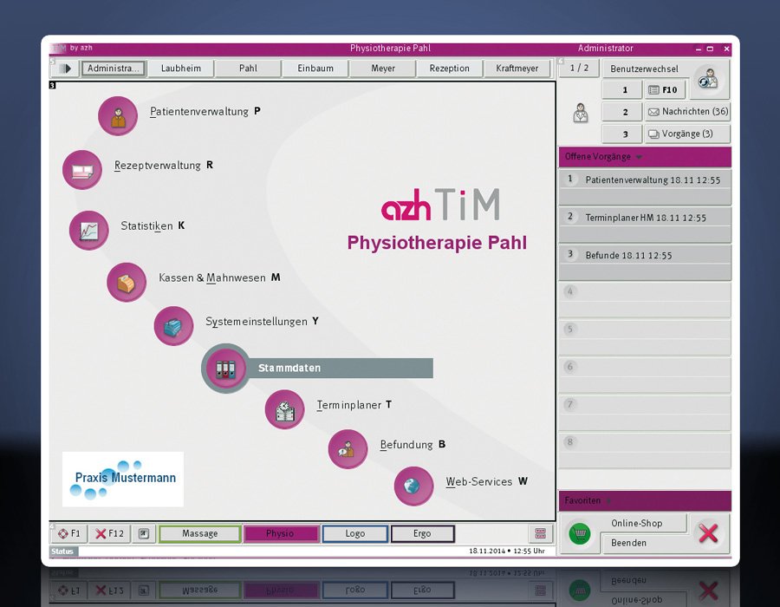This screenshot has width=780, height=607.
Task: Click the Benutzerwechsel user switch icon
Action: tap(709, 80)
